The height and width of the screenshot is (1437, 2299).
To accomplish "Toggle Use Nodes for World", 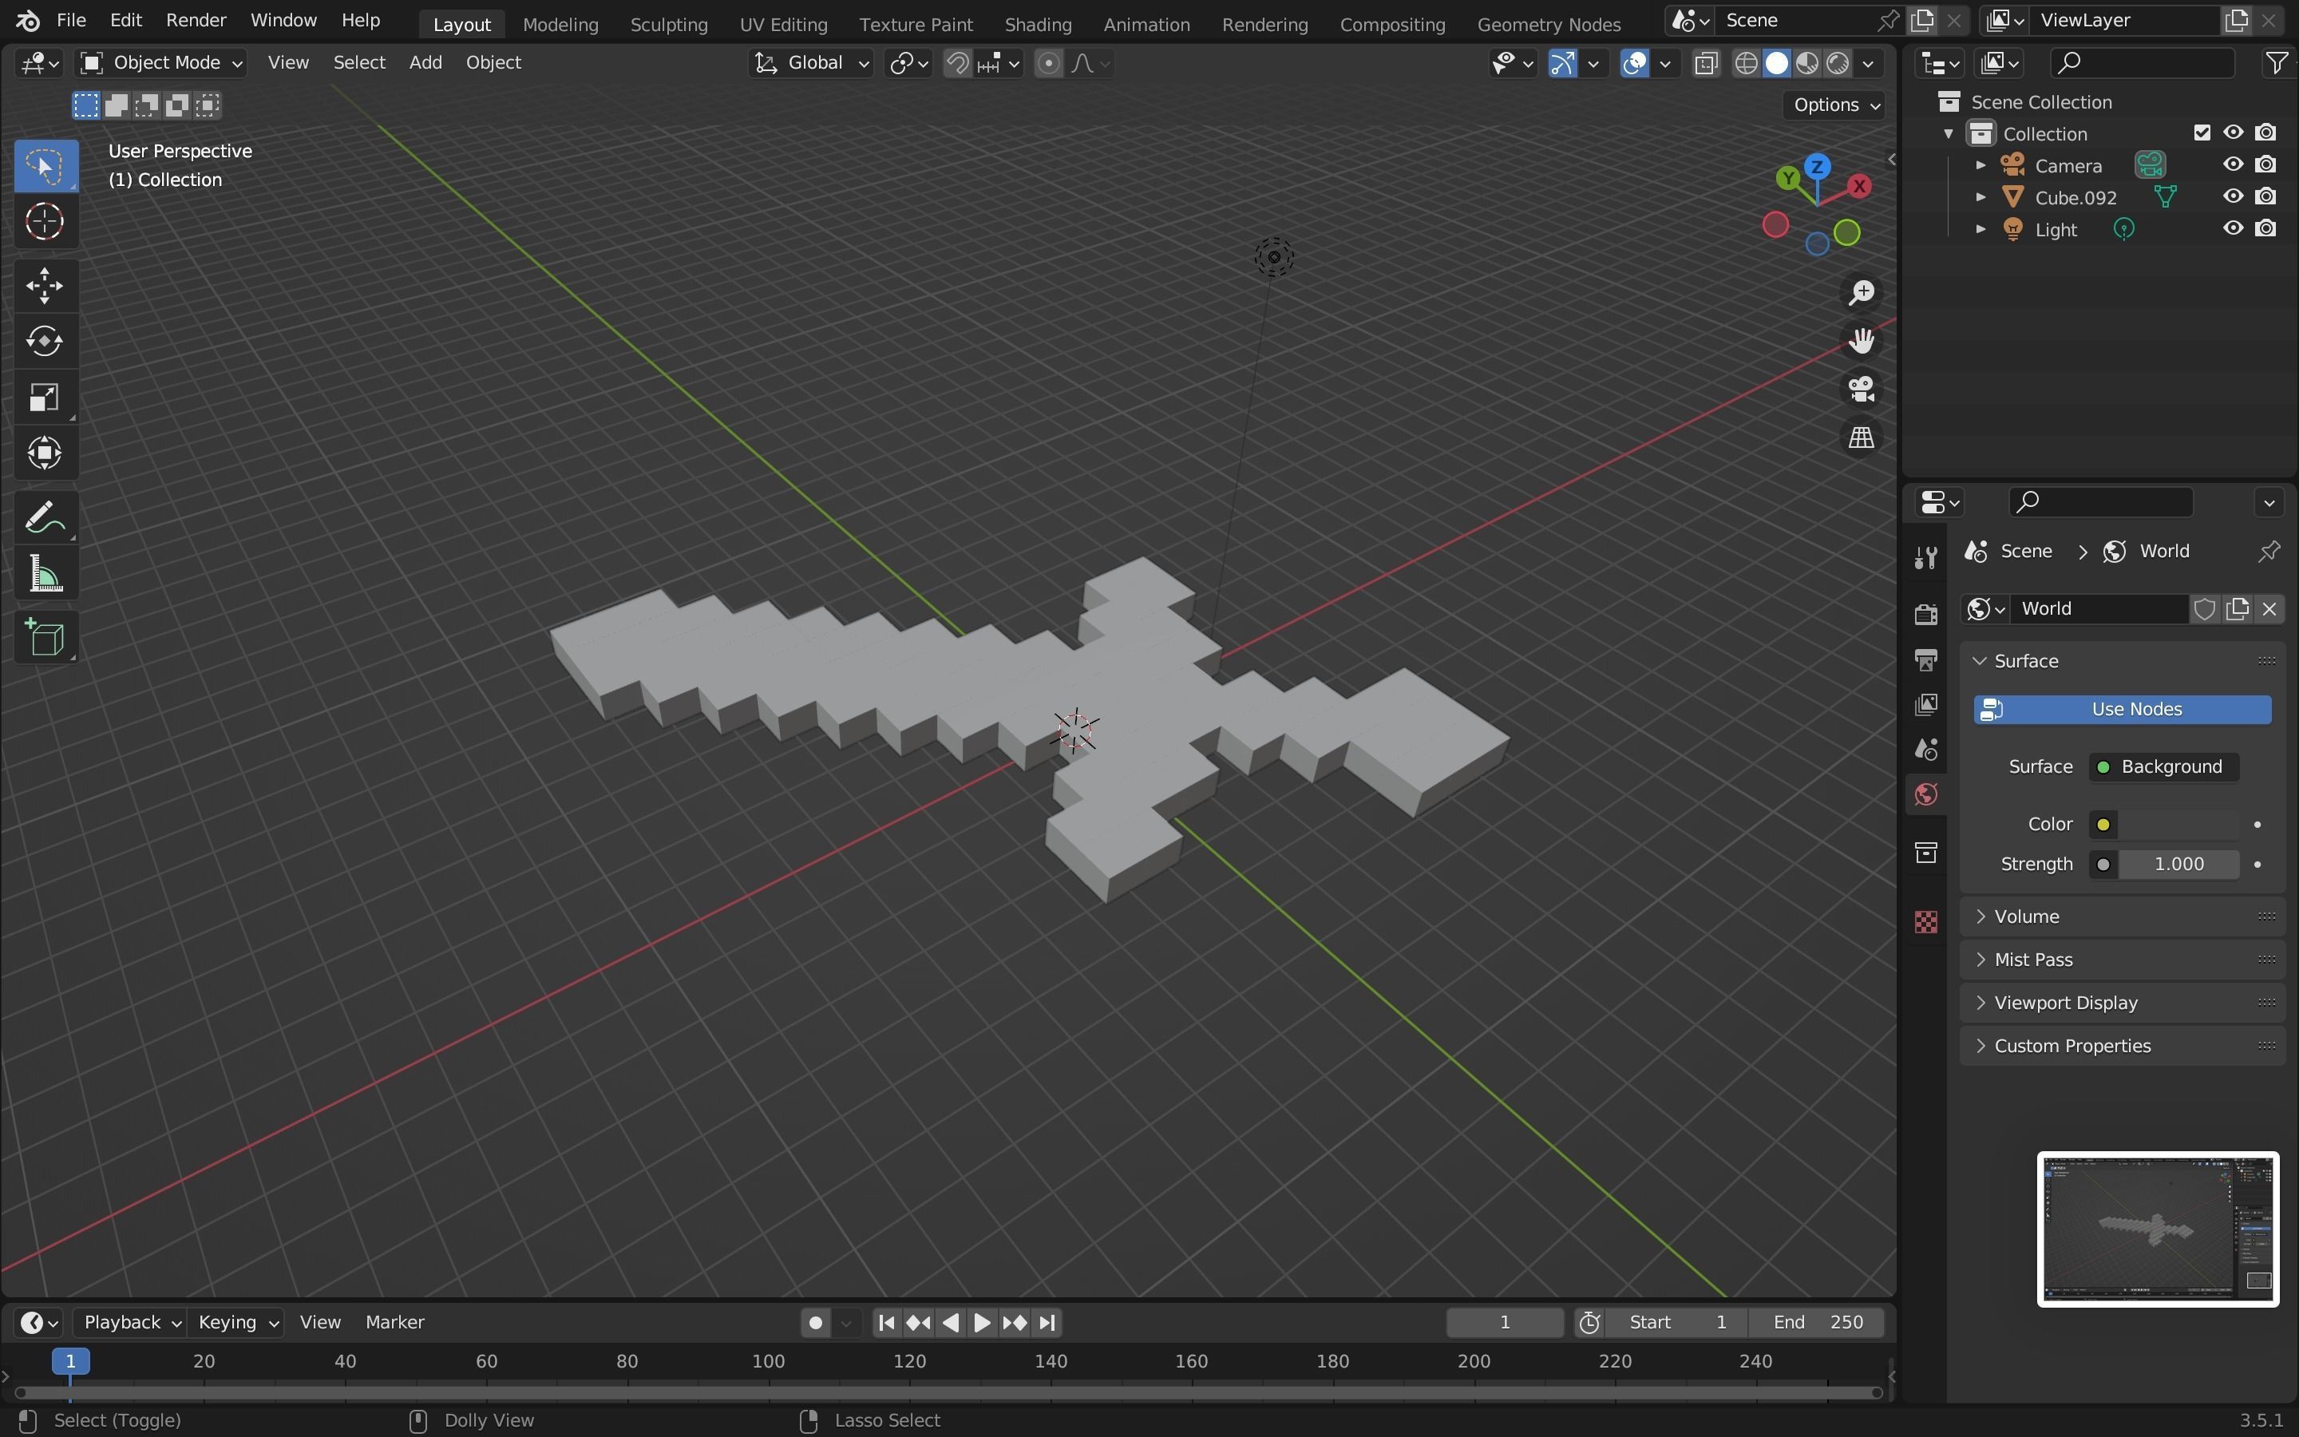I will 2123,710.
